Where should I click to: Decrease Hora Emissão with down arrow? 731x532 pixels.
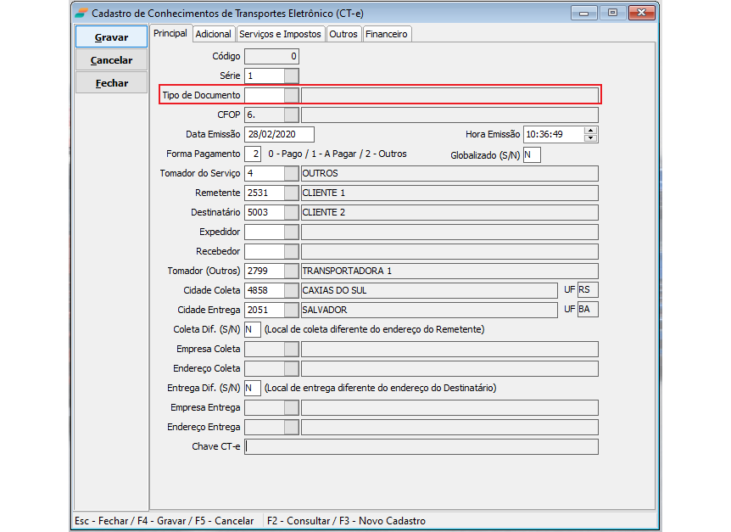[x=591, y=138]
